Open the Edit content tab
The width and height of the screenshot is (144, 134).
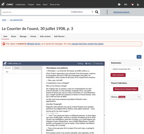click(x=45, y=37)
